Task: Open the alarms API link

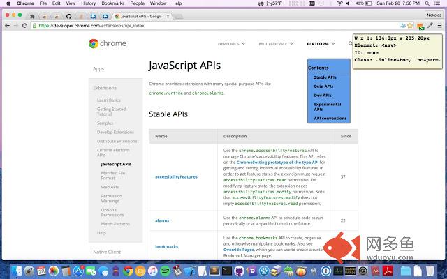Action: (x=162, y=220)
